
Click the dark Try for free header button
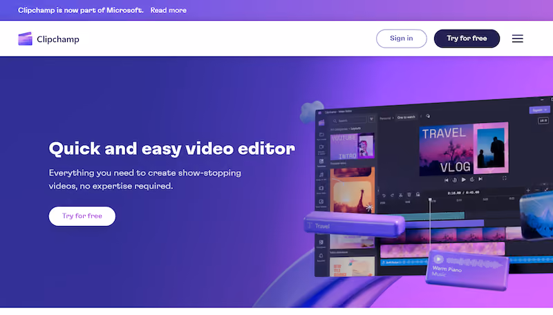(x=467, y=39)
